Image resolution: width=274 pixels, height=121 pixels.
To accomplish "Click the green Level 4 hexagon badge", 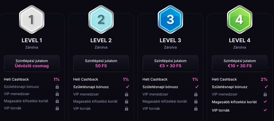I will tap(239, 19).
